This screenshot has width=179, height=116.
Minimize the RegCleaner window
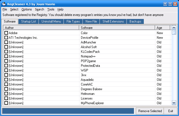165,4
